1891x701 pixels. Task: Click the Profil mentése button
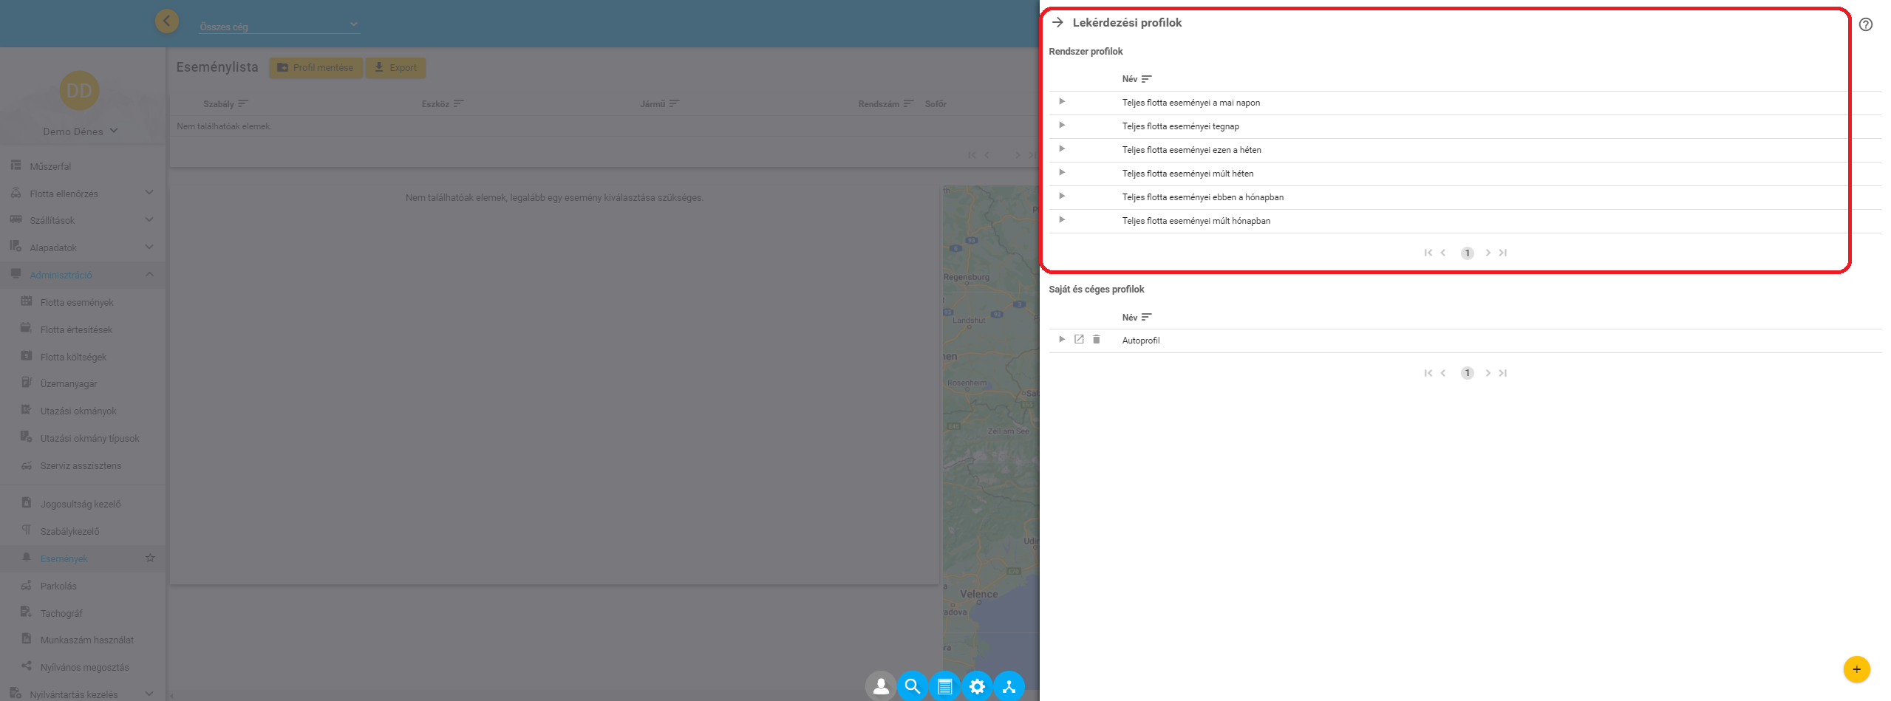pos(316,68)
